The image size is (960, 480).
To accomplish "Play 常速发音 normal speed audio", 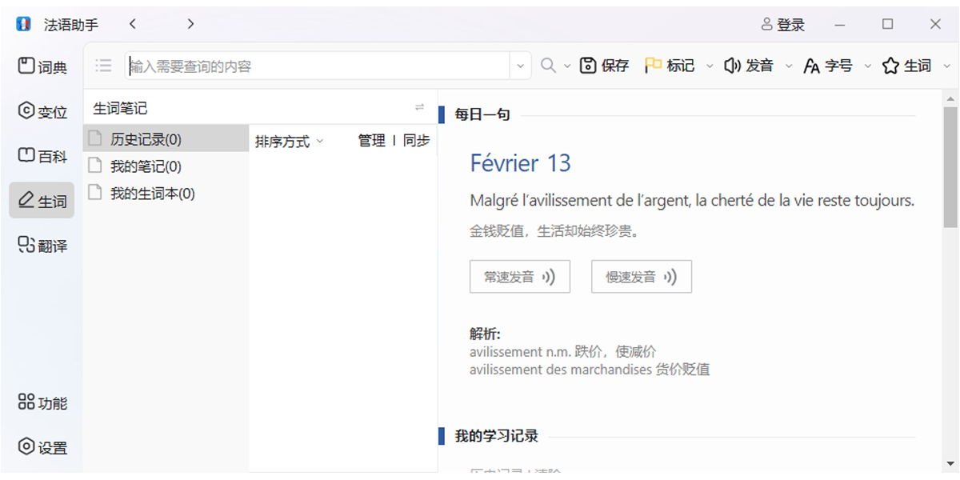I will point(519,277).
